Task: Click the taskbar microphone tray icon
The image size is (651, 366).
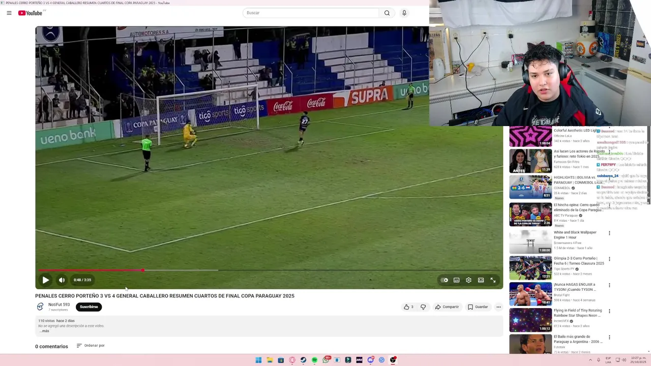Action: click(599, 360)
